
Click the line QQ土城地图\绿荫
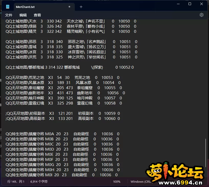[x=71, y=26]
